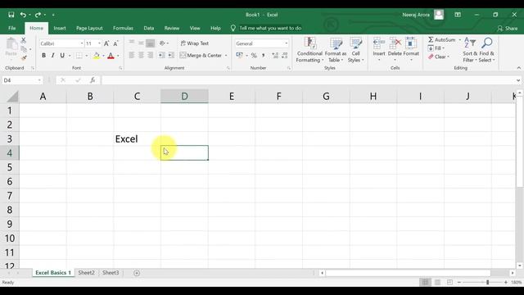
Task: Align text to the right
Action: 151,55
